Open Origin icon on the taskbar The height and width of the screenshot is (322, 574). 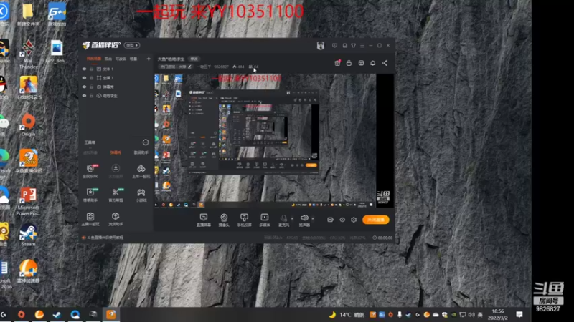tap(22, 314)
